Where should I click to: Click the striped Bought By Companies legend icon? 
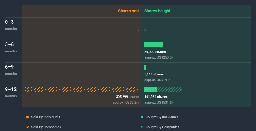pos(142,127)
